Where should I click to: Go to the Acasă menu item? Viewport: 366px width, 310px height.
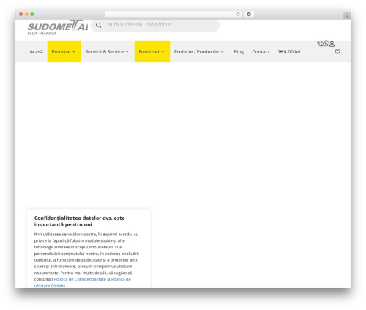(x=36, y=52)
